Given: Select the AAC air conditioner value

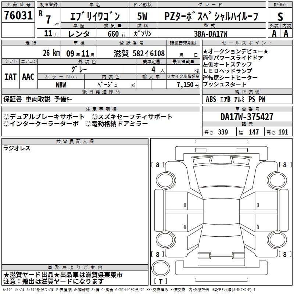Looking at the screenshot, I should click(28, 77).
